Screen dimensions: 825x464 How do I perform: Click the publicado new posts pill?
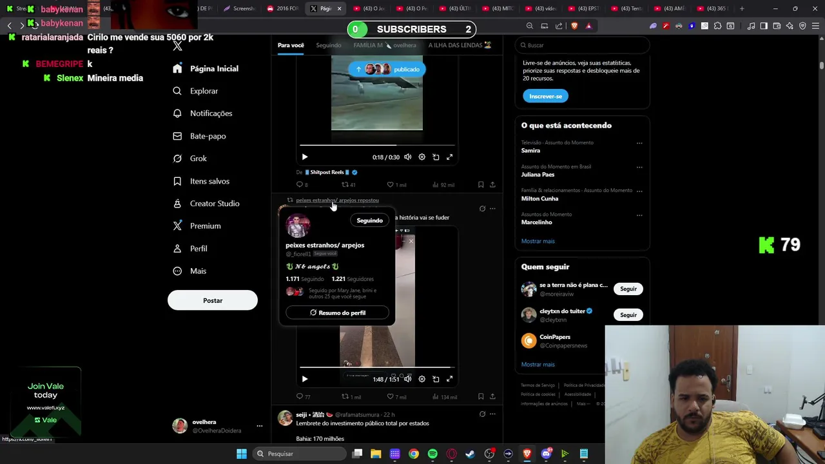387,69
